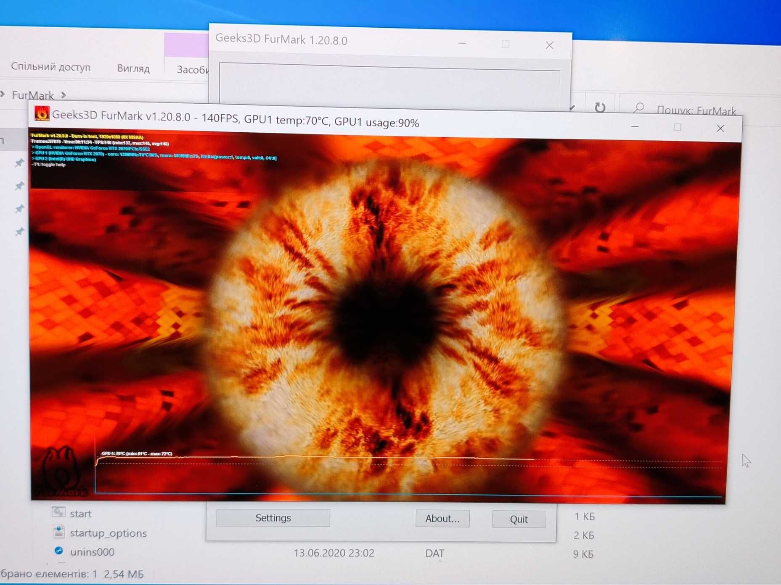Open address bar history dropdown arrow in Explorer
Viewport: 781px width, 585px height.
[x=572, y=108]
